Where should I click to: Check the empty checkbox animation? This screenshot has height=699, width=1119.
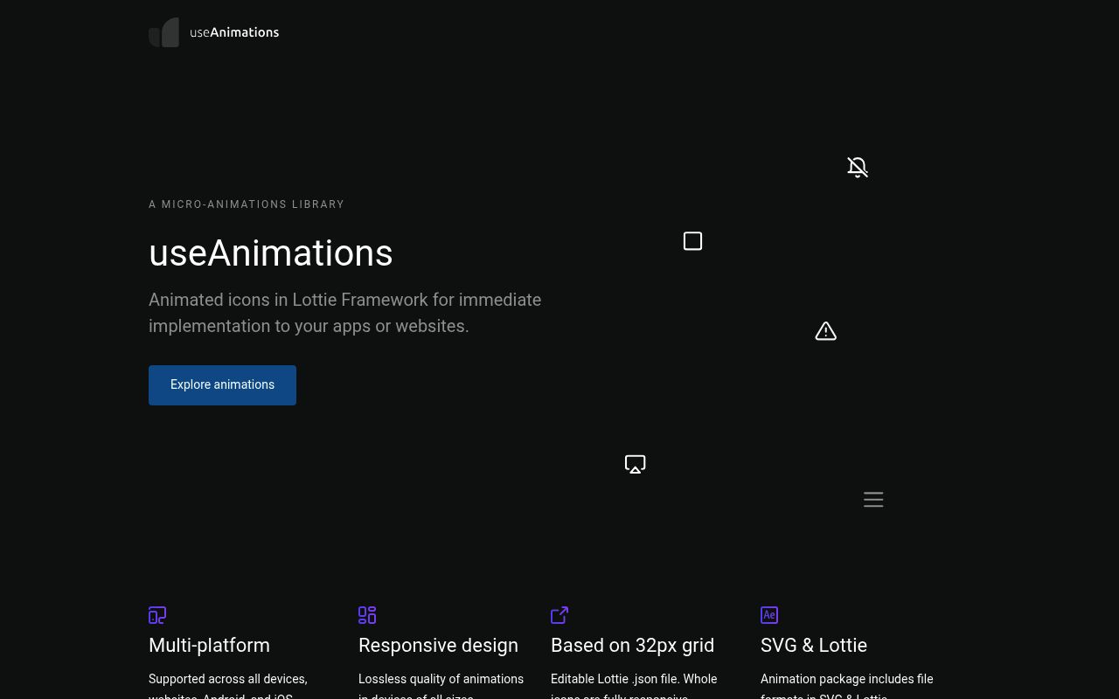click(x=692, y=241)
